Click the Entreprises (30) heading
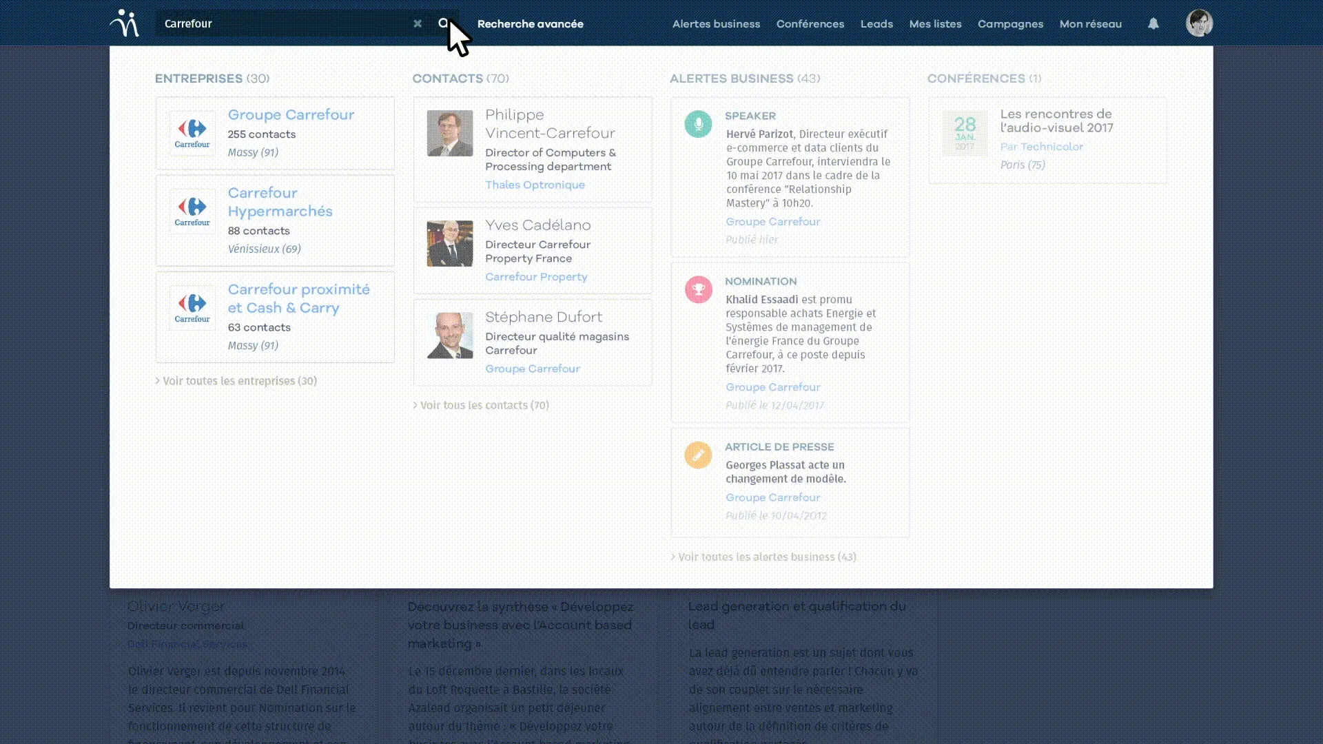The image size is (1323, 744). [x=212, y=79]
